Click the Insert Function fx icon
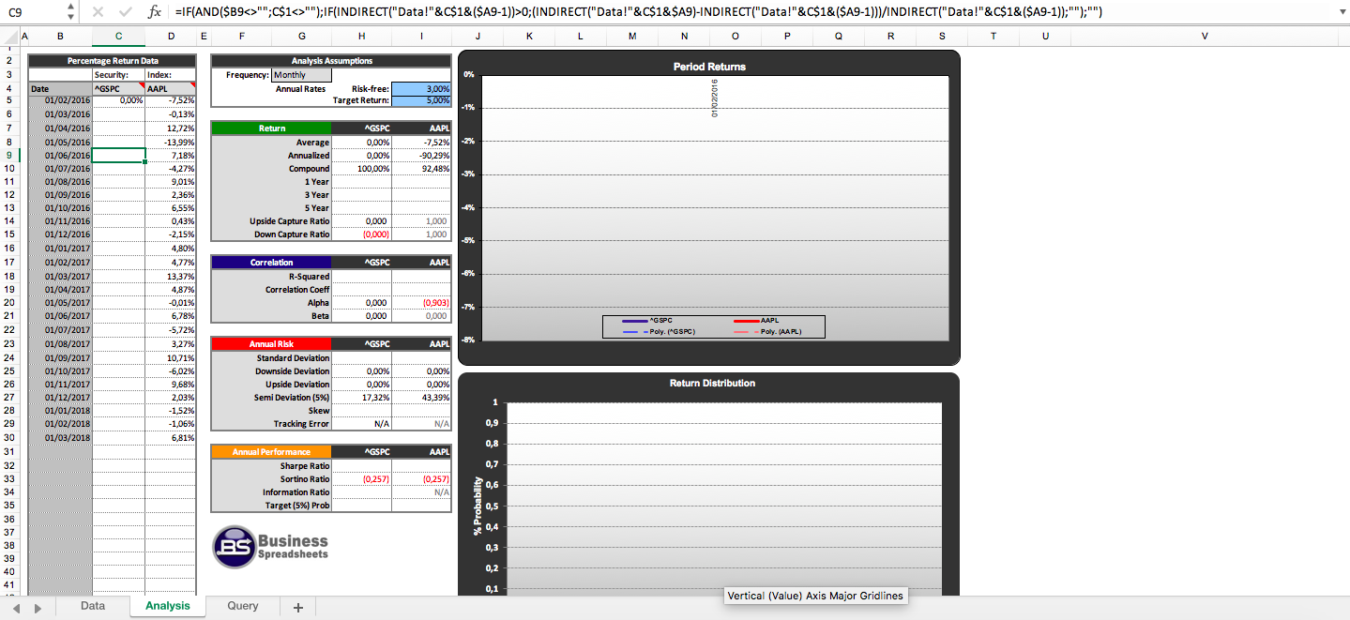 coord(155,12)
